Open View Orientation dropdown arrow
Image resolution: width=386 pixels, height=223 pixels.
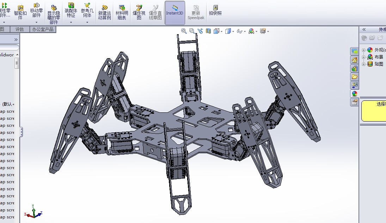click(x=222, y=31)
